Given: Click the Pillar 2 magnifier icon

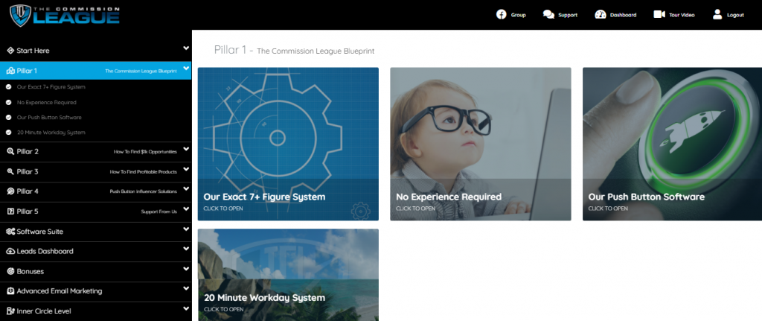Looking at the screenshot, I should click(10, 152).
